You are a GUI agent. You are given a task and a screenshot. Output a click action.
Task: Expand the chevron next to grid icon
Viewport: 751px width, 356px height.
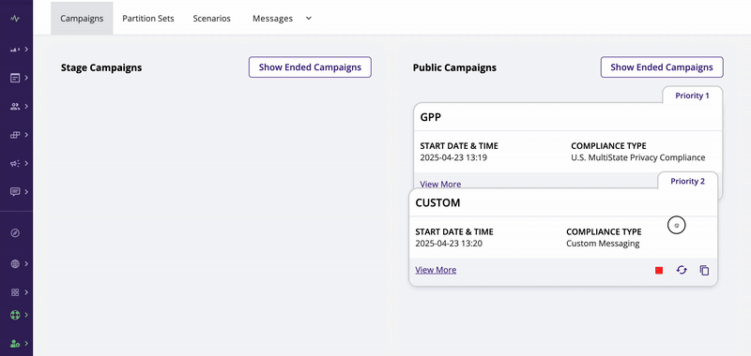(x=26, y=292)
